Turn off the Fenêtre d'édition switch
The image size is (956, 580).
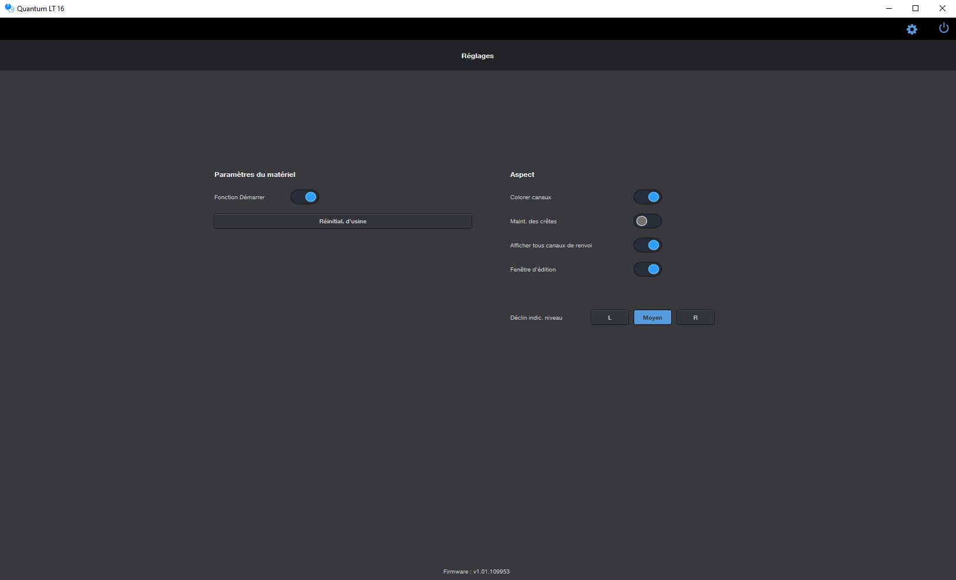click(x=648, y=269)
